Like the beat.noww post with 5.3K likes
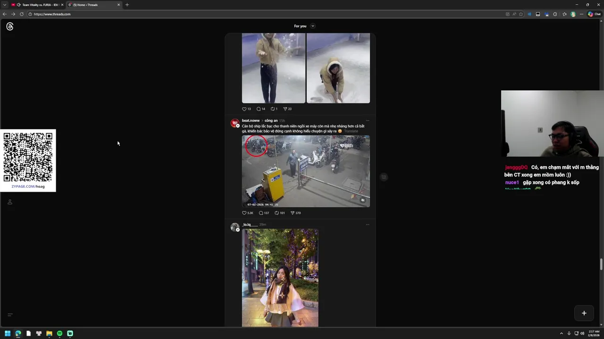The width and height of the screenshot is (604, 339). (x=248, y=213)
